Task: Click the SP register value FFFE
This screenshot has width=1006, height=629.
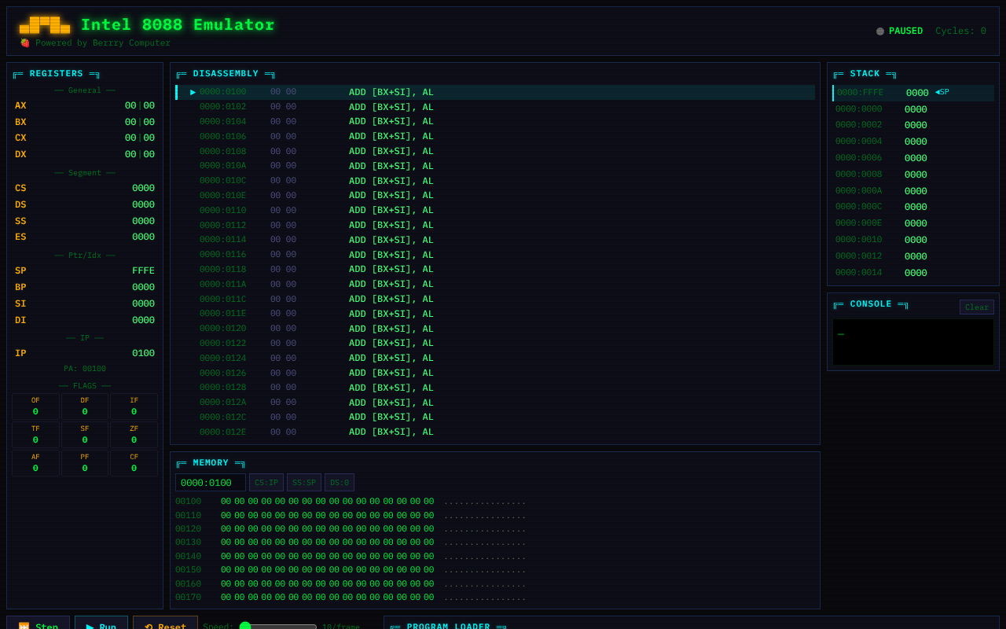Action: (143, 270)
